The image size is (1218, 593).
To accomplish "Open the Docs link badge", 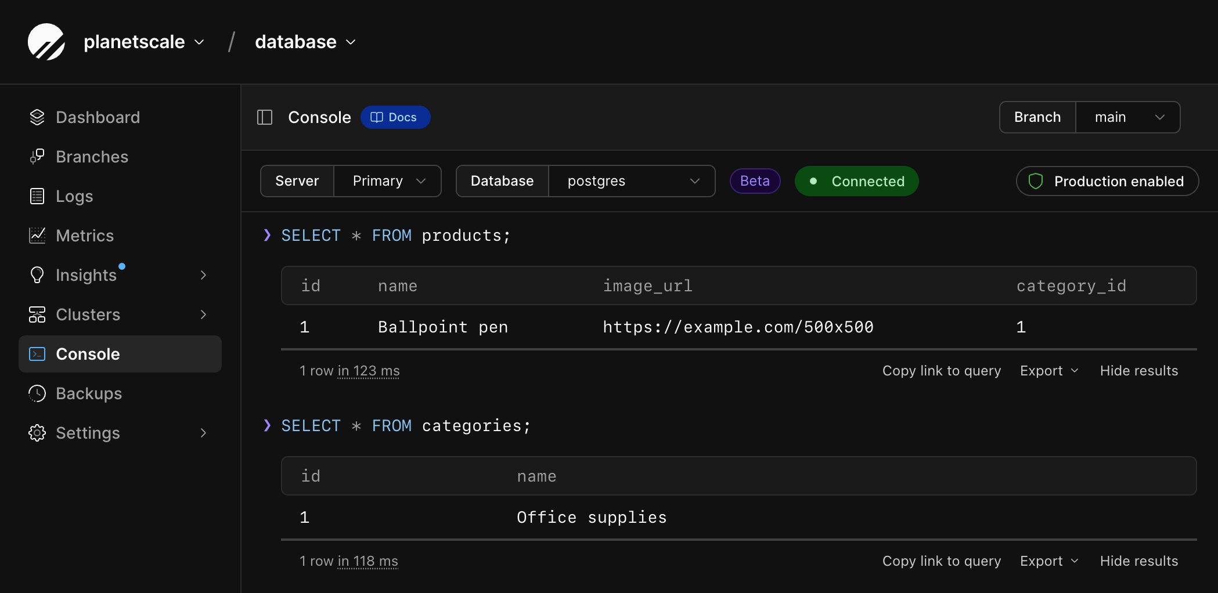I will click(395, 117).
